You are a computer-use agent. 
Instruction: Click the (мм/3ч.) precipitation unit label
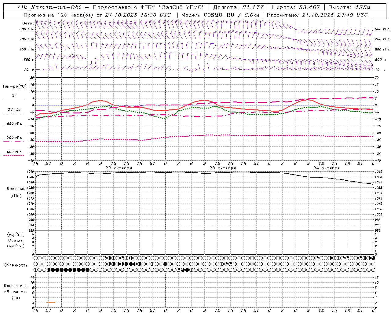(x=16, y=235)
